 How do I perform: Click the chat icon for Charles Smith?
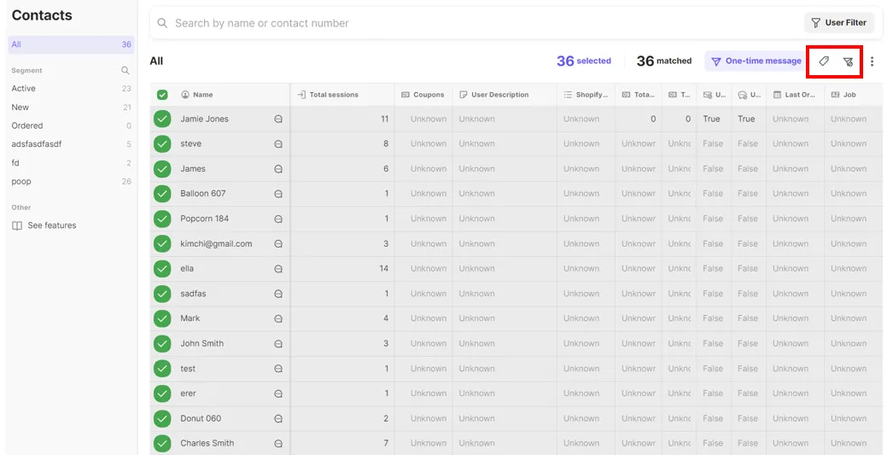point(278,444)
